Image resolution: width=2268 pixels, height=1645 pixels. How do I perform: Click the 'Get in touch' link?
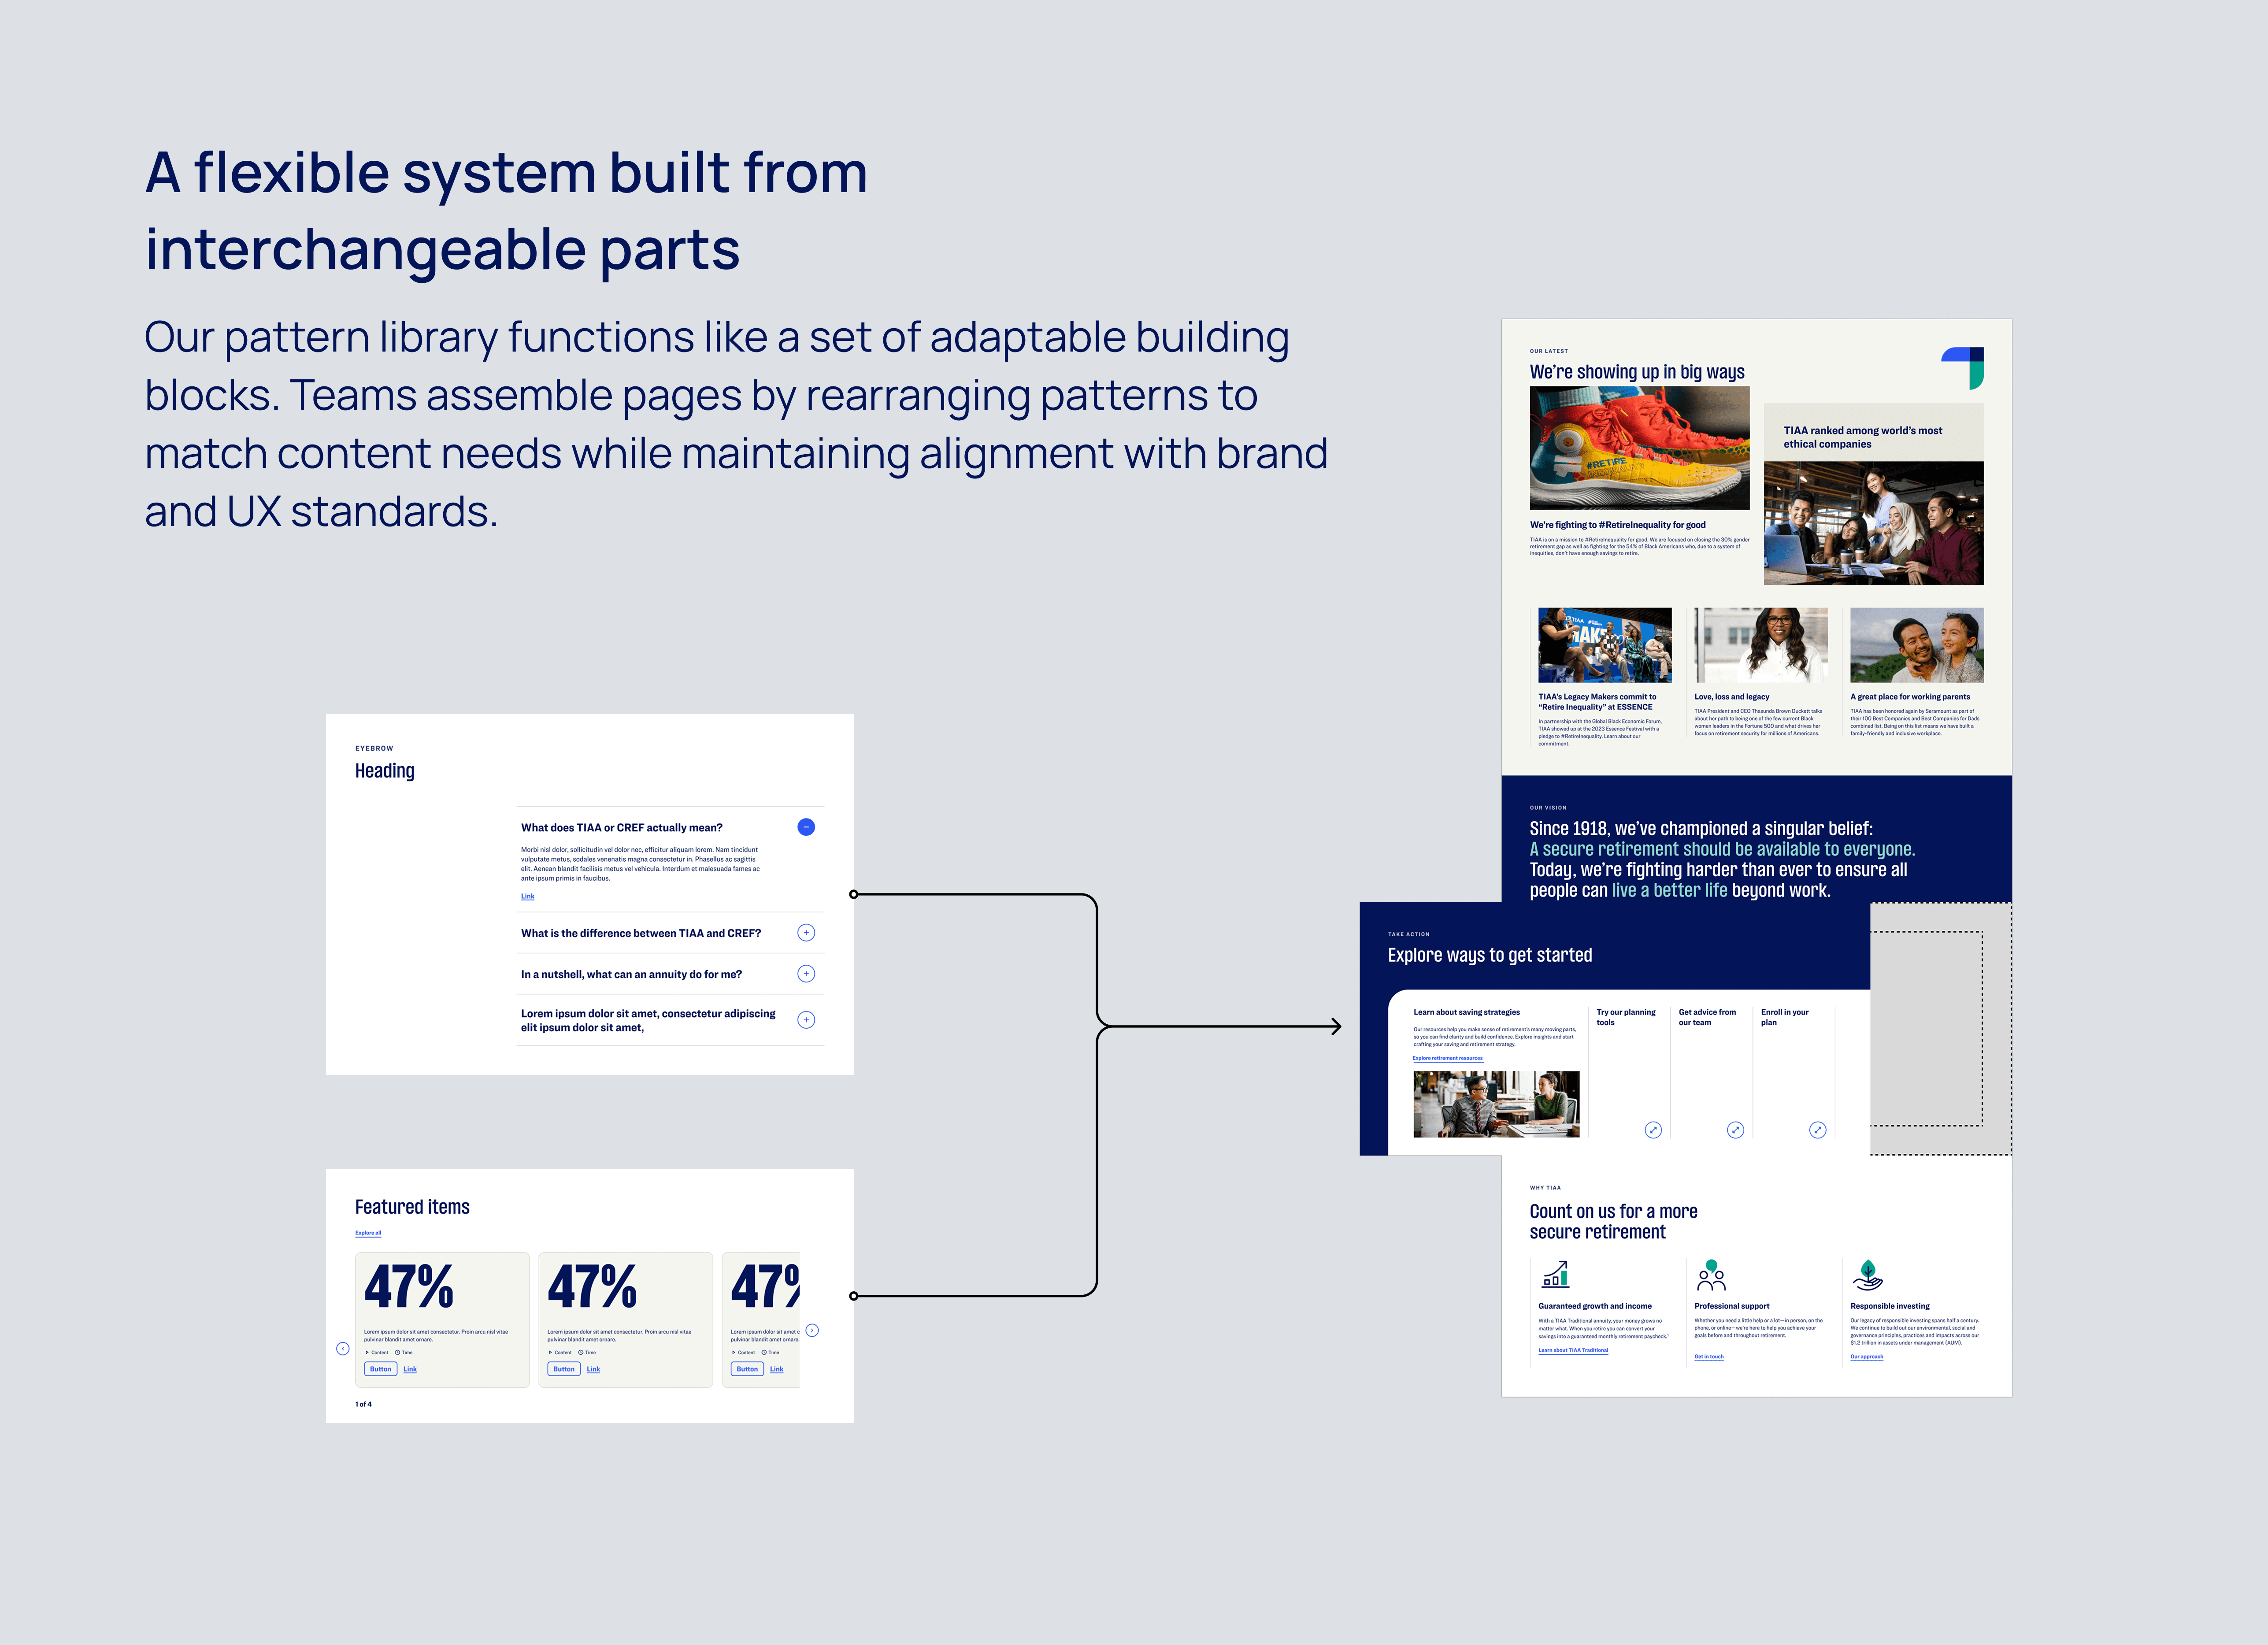click(1709, 1357)
